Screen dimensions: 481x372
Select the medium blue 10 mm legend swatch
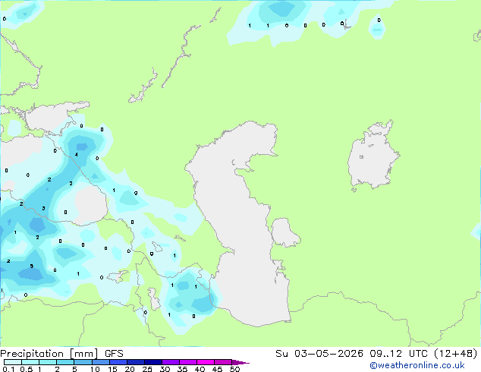101,362
